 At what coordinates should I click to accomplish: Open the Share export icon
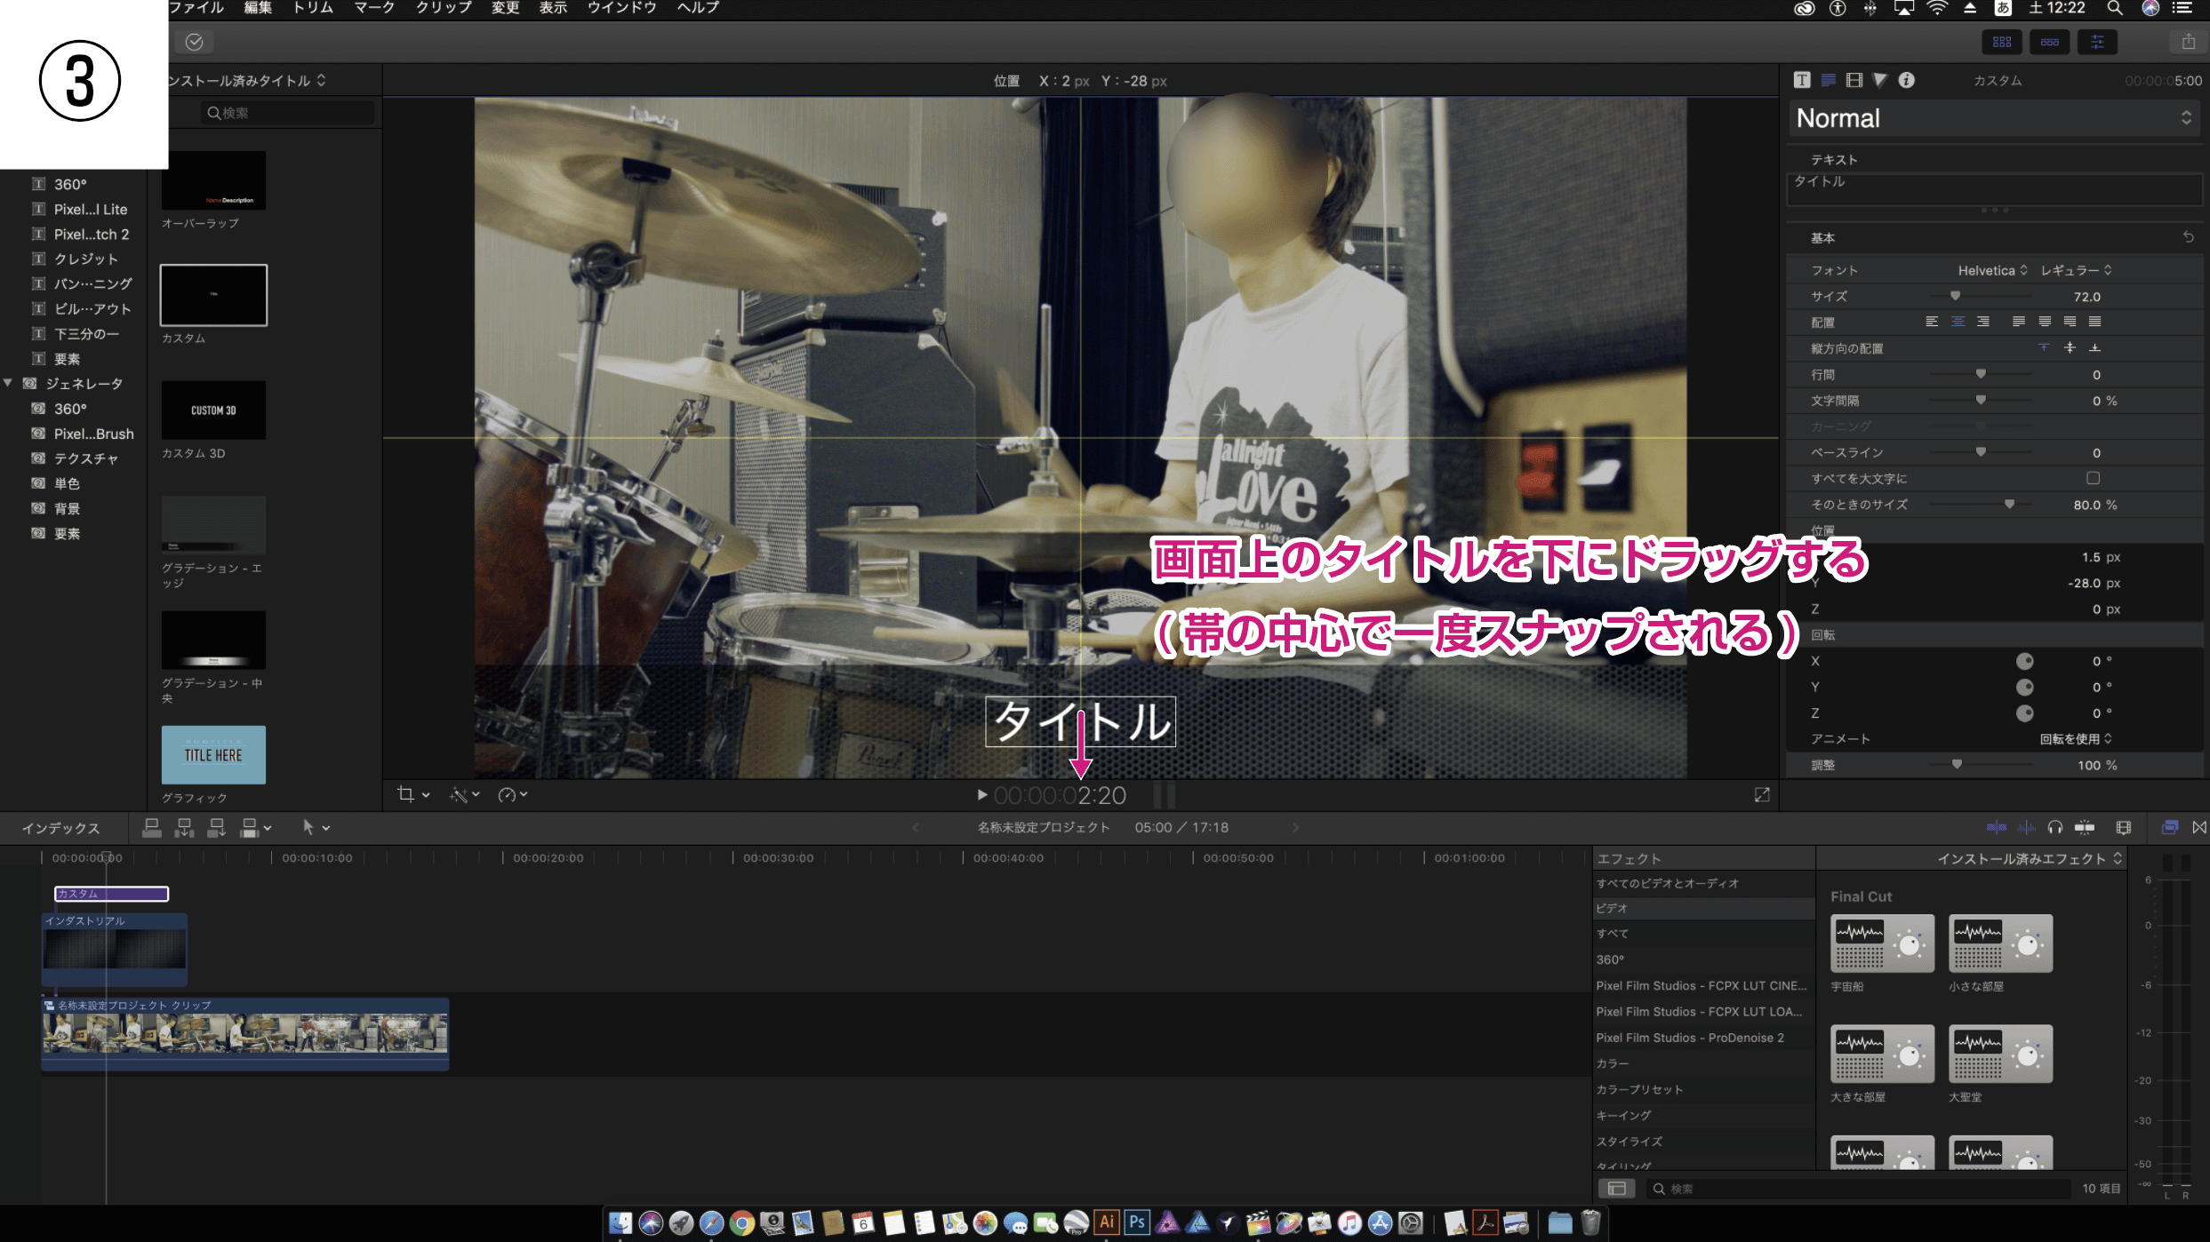coord(2188,42)
